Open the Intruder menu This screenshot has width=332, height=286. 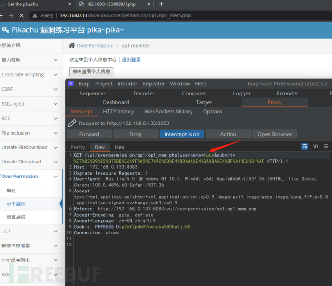coord(127,84)
